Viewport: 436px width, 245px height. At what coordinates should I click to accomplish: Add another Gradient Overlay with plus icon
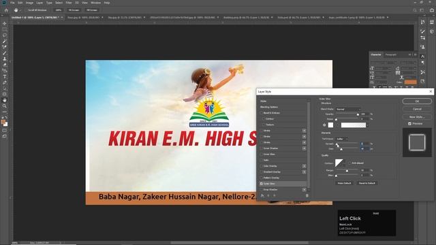coord(305,172)
